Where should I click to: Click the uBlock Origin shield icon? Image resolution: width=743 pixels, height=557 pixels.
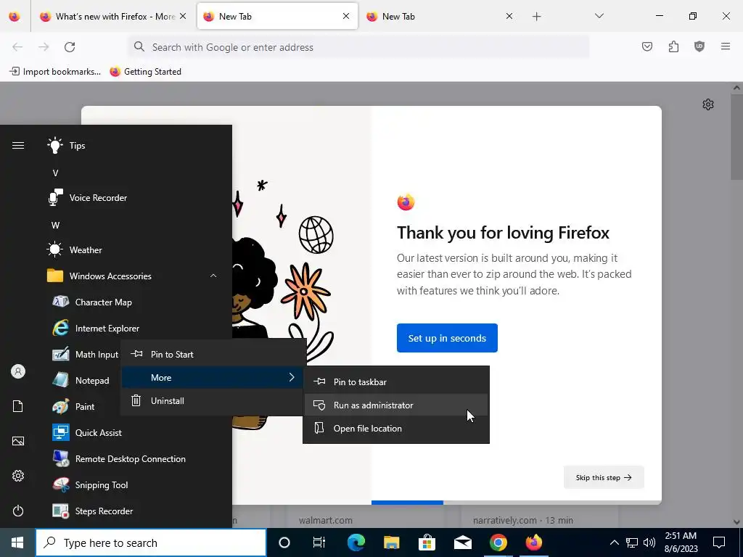pos(699,46)
